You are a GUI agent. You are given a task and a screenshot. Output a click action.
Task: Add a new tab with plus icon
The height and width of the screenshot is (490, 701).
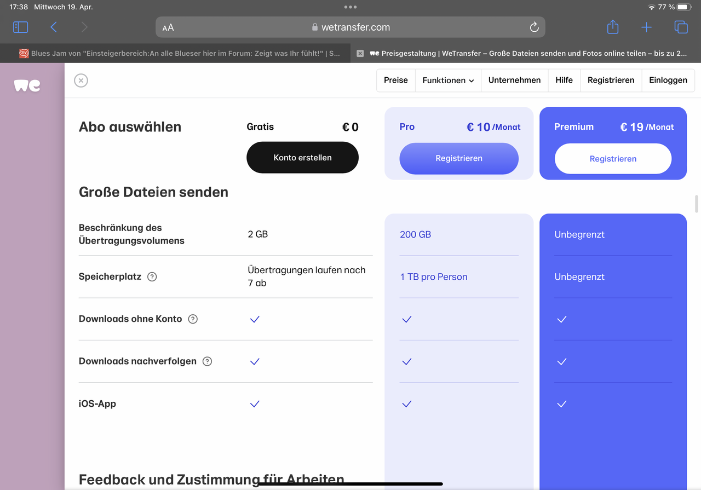(x=647, y=27)
